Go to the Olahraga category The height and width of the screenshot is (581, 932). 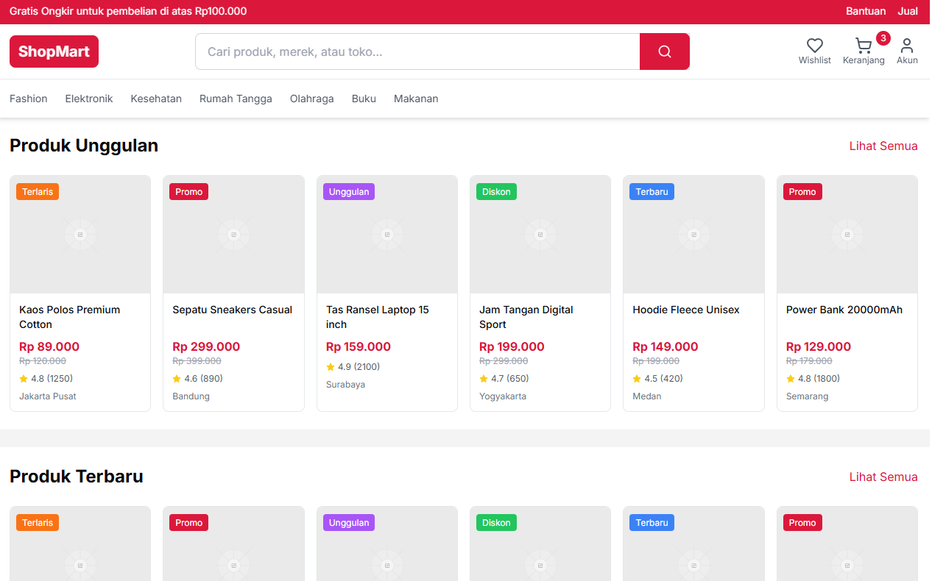[311, 99]
